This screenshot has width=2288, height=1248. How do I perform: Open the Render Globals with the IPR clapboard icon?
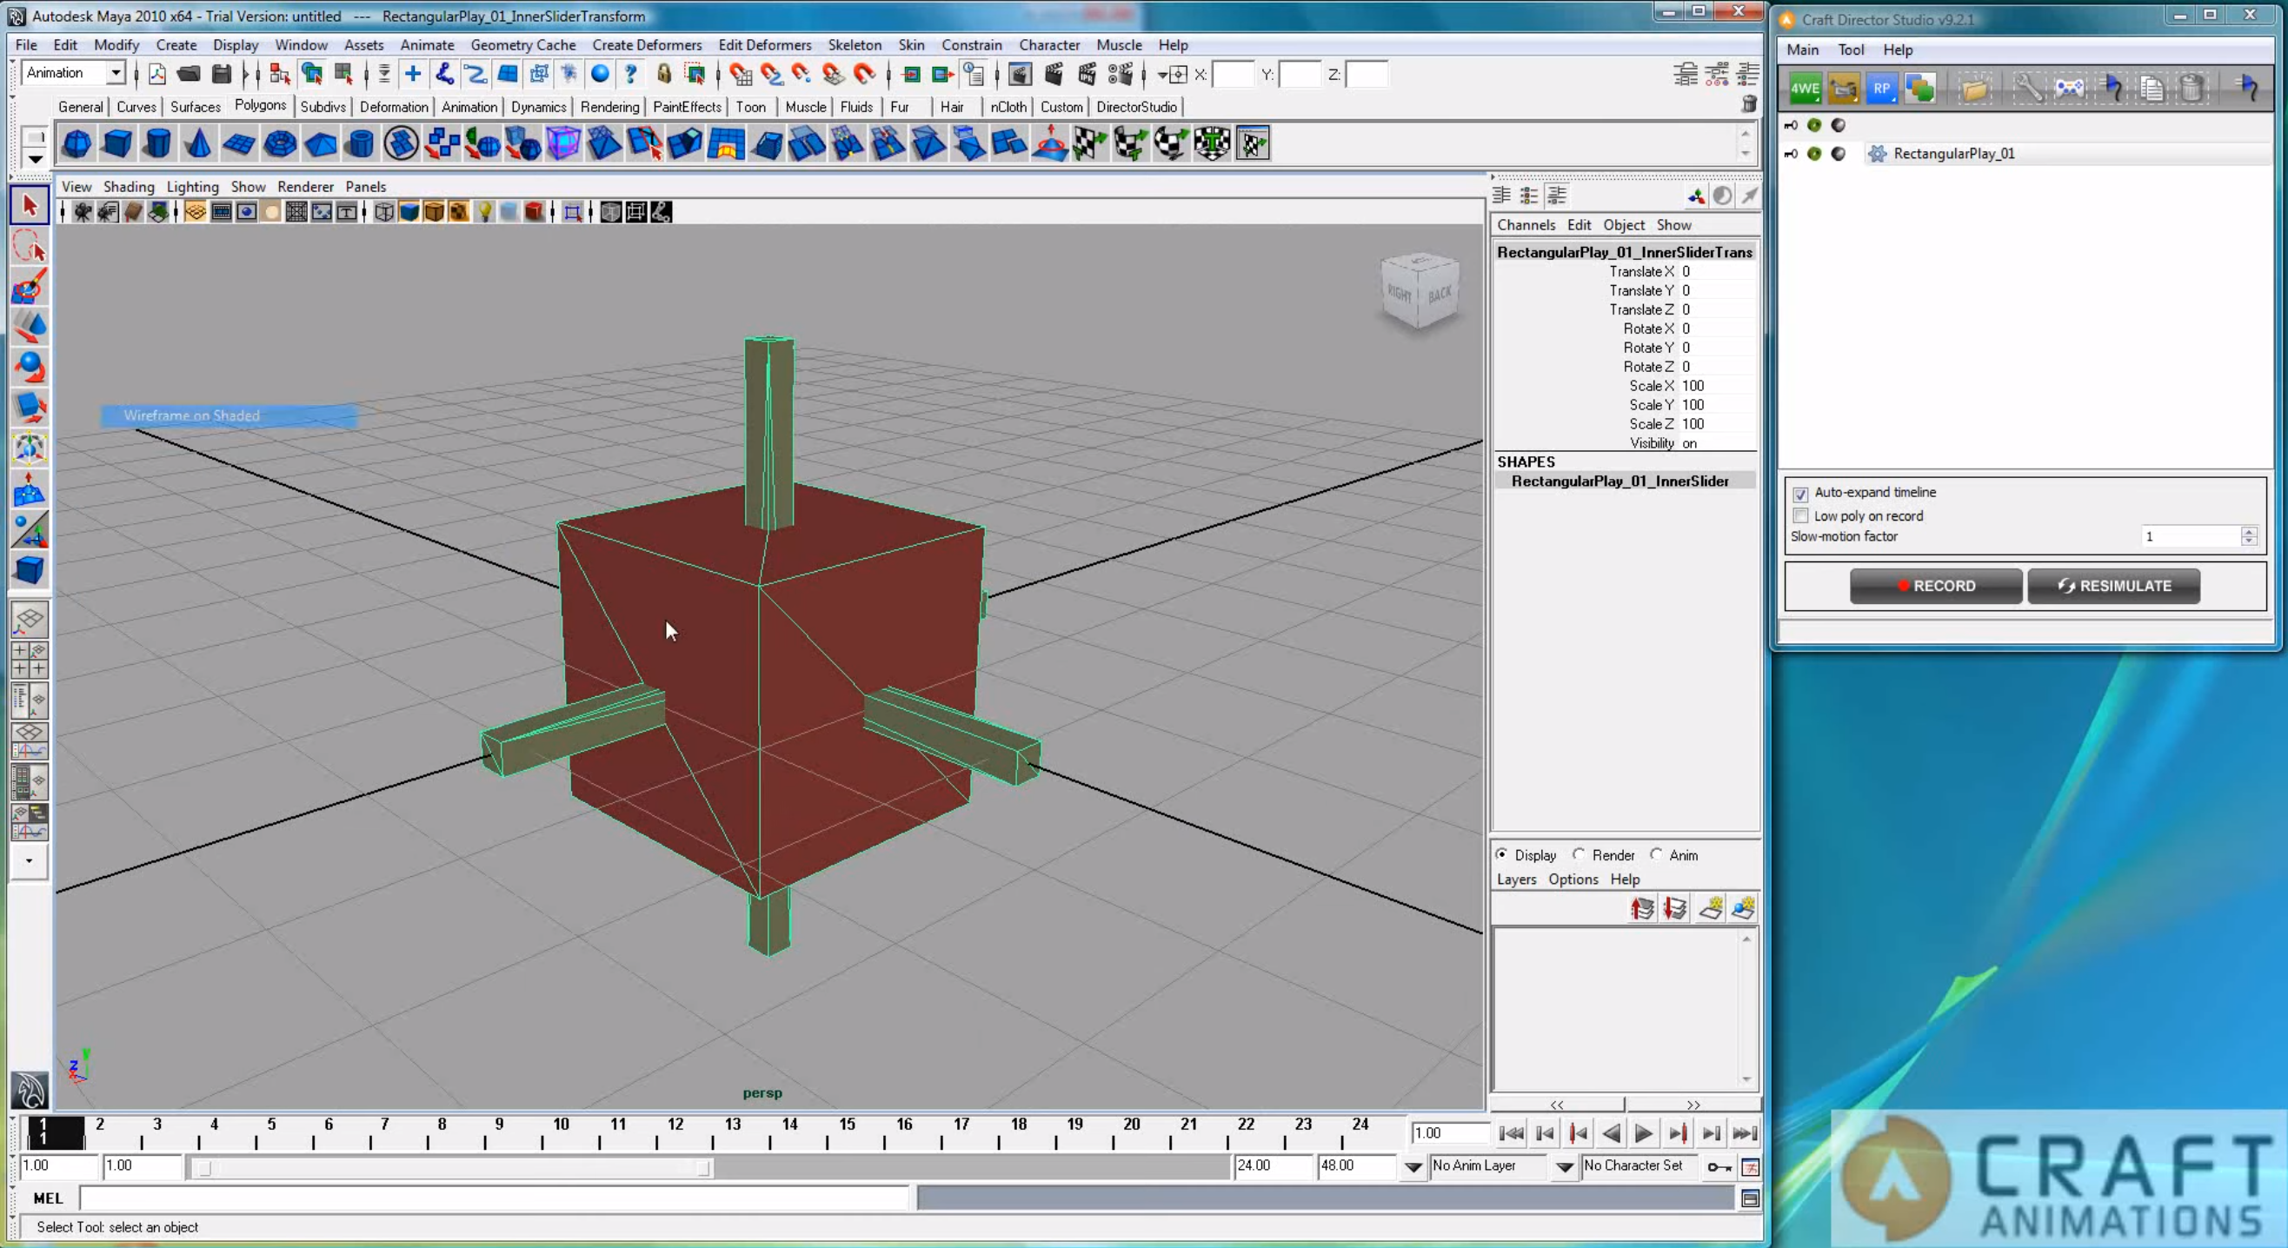(x=1087, y=75)
